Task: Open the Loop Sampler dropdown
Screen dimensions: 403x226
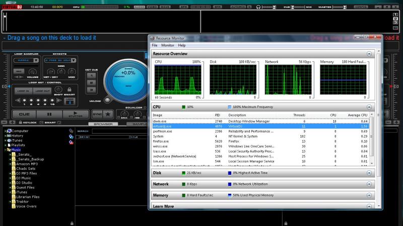Action: 36,60
